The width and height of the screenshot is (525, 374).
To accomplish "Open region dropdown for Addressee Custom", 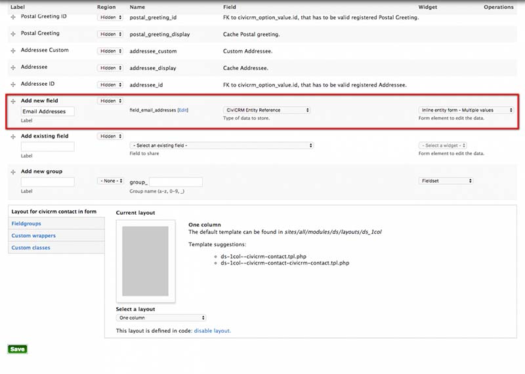I will click(110, 51).
